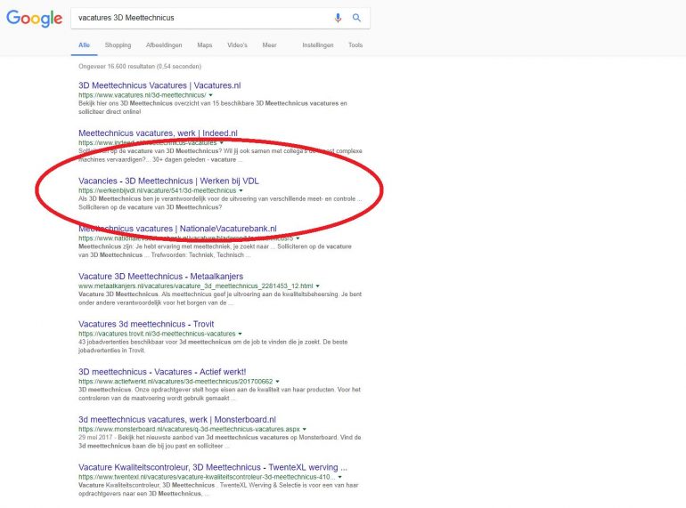Expand dropdown arrow next to werkenbijvdl.nl URL

click(x=241, y=190)
